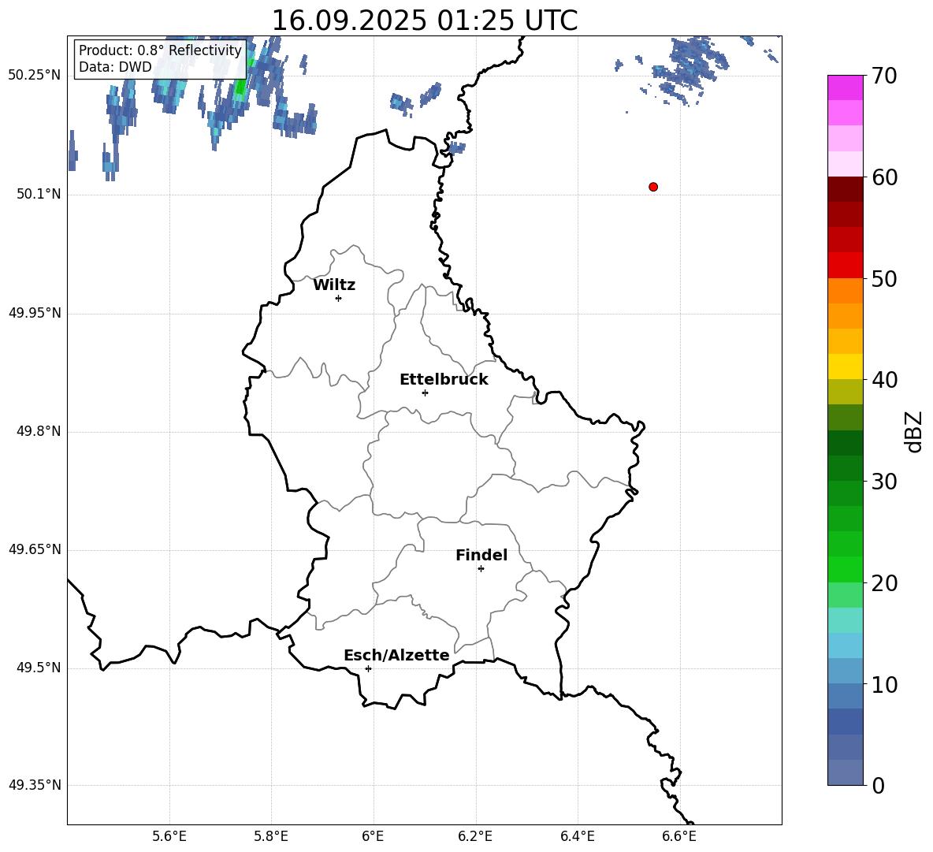Click the dark maroon segment below 60

pyautogui.click(x=846, y=189)
